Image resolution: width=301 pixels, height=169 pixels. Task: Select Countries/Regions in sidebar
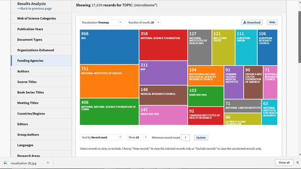[41, 113]
